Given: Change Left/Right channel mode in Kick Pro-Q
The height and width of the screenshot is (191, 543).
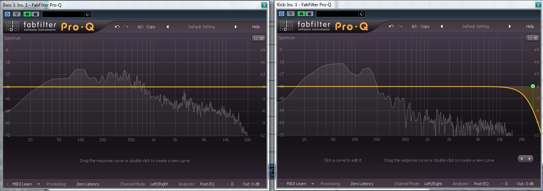Looking at the screenshot, I should point(433,184).
